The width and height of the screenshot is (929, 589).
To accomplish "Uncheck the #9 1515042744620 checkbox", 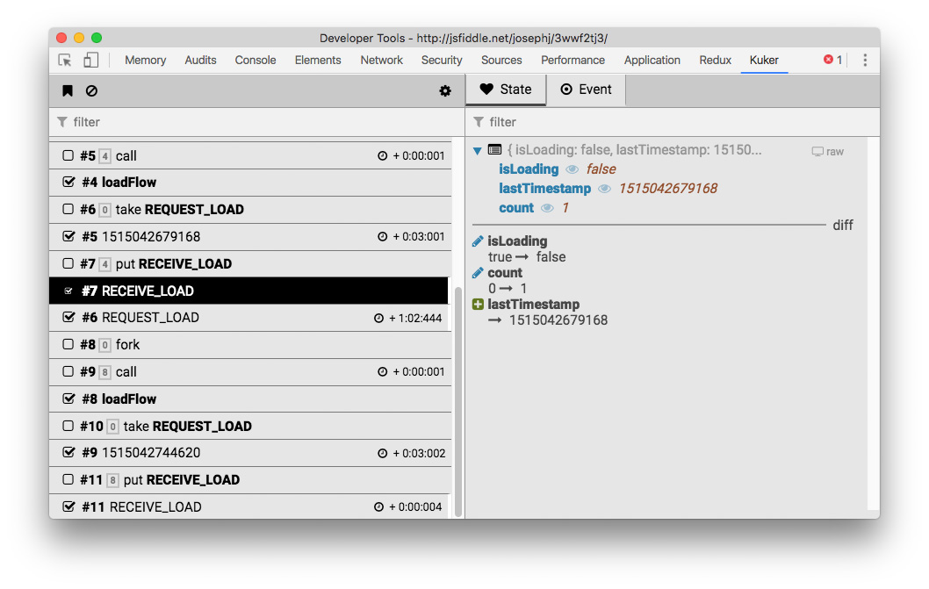I will click(68, 453).
